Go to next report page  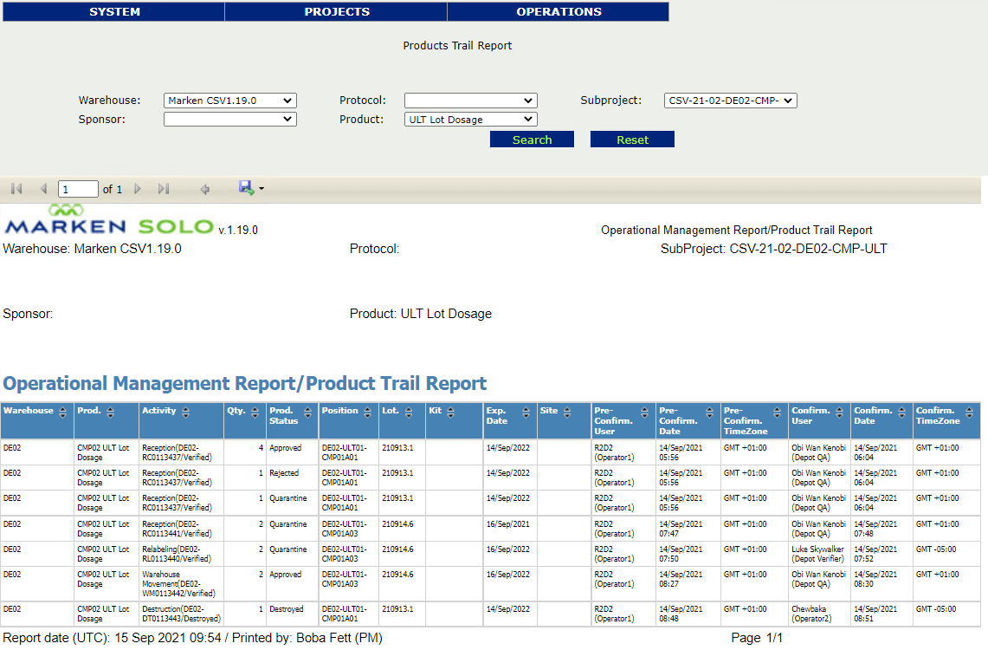138,189
